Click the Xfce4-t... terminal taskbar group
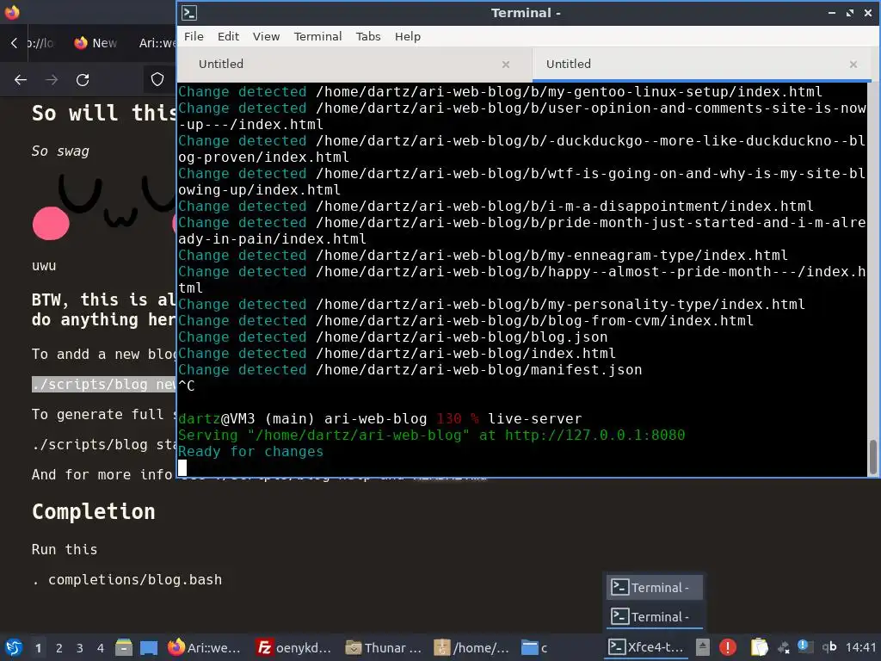The image size is (881, 661). [x=647, y=647]
